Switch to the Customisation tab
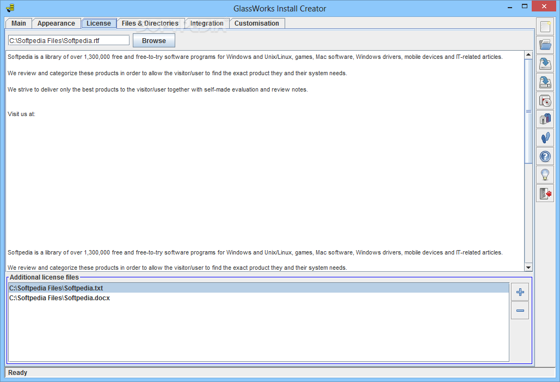The image size is (560, 382). 256,23
